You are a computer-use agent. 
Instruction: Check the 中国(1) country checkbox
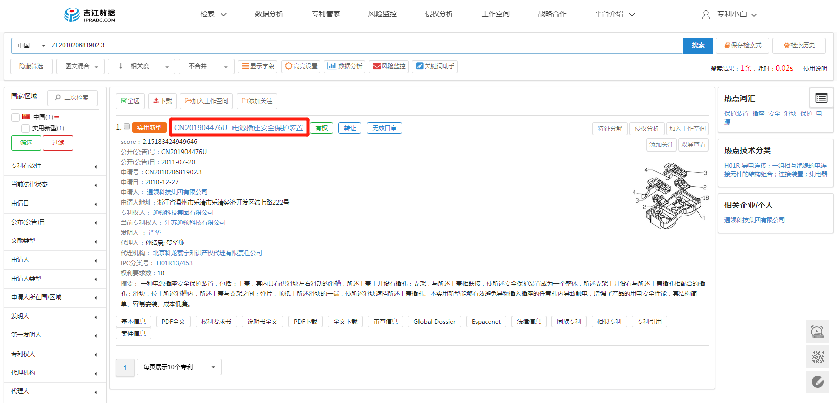pyautogui.click(x=15, y=117)
